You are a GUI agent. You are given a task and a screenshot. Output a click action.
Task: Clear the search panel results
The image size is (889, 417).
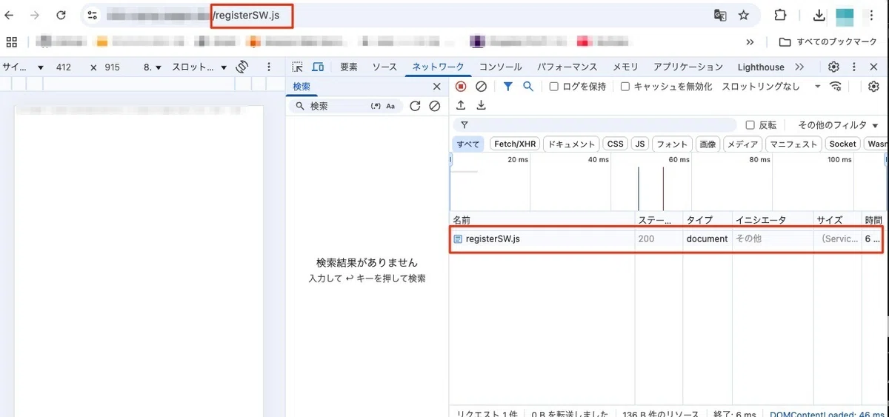click(435, 106)
